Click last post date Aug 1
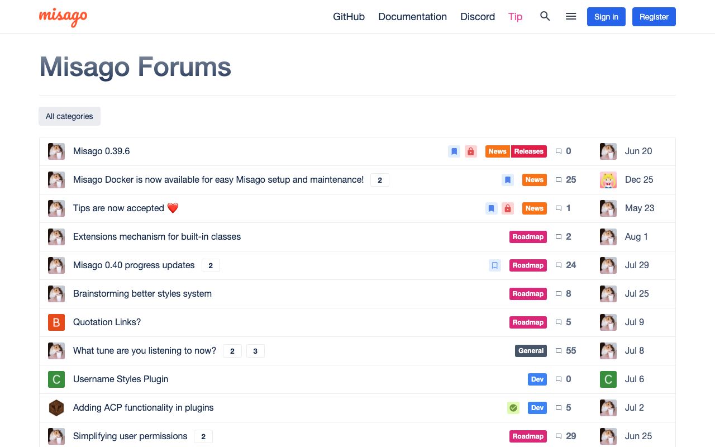This screenshot has height=447, width=715. (637, 237)
